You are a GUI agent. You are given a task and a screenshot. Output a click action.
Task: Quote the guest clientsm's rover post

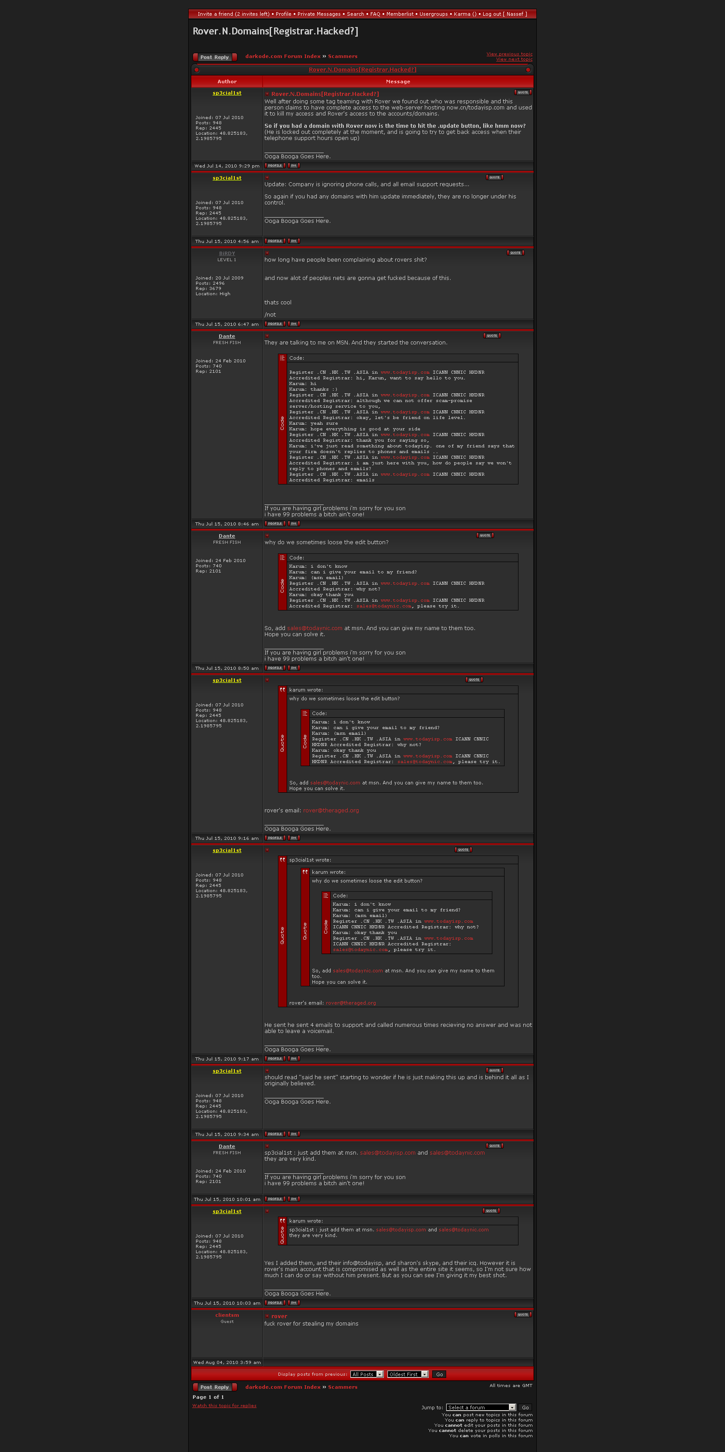point(522,1315)
